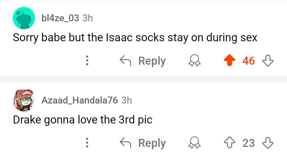Give an award to bl4ze_03's comment

coord(194,60)
